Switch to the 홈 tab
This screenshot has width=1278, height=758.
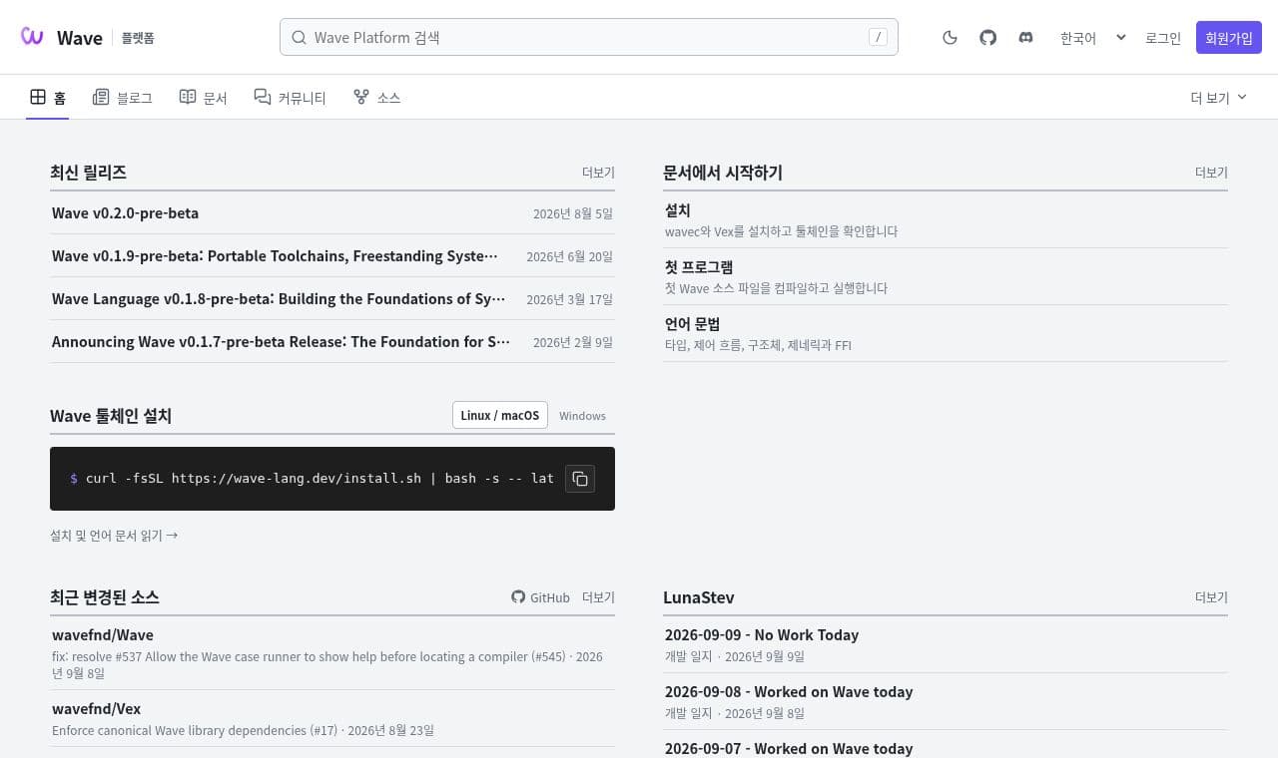pos(48,98)
